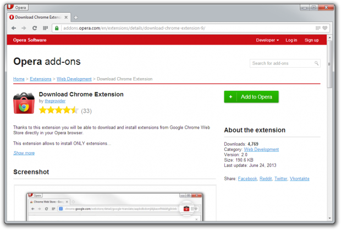The image size is (341, 230).
Task: Click the heart Stash icon in address bar
Action: point(324,28)
